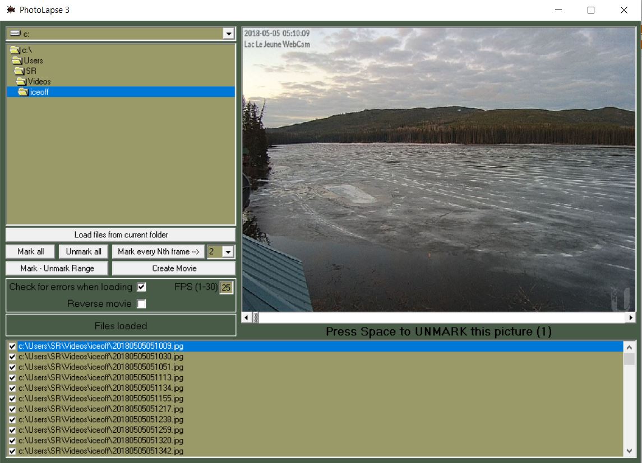Image resolution: width=642 pixels, height=463 pixels.
Task: Click Unmark all
Action: point(83,251)
